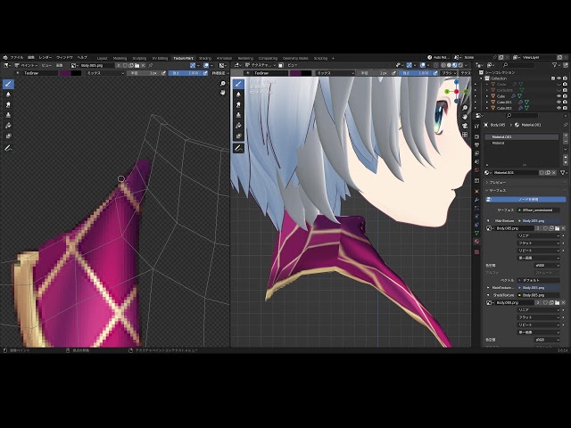571x428 pixels.
Task: Toggle hidden state of Circle object
Action: (x=559, y=84)
